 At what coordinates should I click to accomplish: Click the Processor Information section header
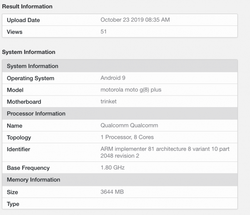[36, 113]
